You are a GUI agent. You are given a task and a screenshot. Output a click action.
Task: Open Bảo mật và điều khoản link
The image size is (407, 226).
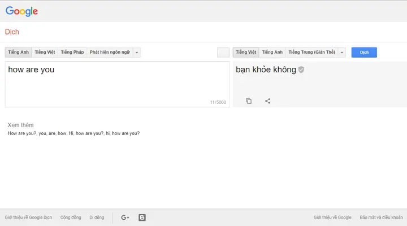tap(382, 218)
